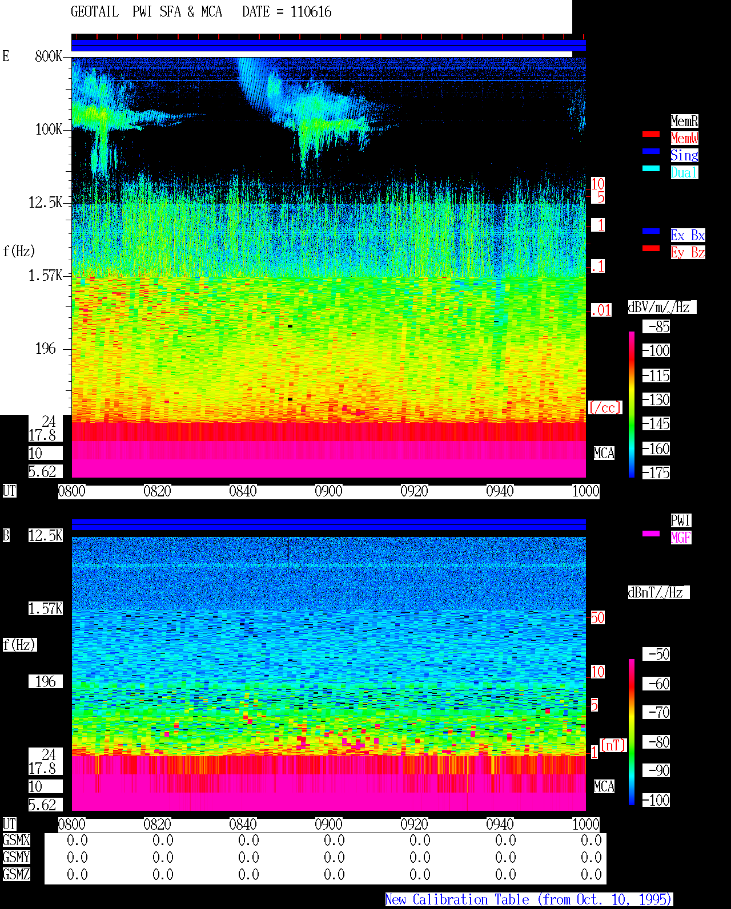Click the '-130' color scale value

pos(657,399)
